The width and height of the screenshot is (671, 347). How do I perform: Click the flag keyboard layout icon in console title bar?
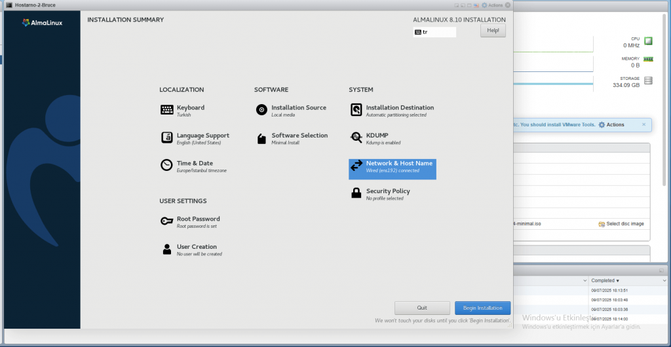pyautogui.click(x=476, y=5)
